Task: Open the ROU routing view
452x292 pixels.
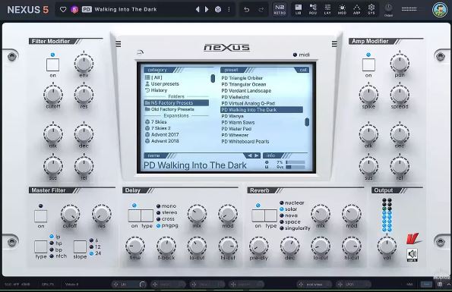Action: [313, 9]
